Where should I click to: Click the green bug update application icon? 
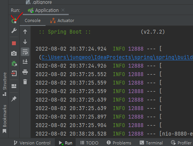(x=14, y=63)
